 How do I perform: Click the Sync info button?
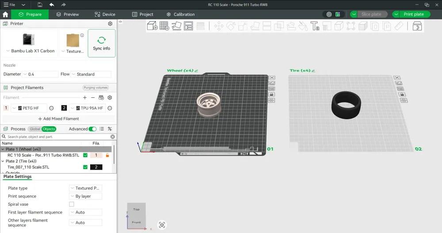102,43
